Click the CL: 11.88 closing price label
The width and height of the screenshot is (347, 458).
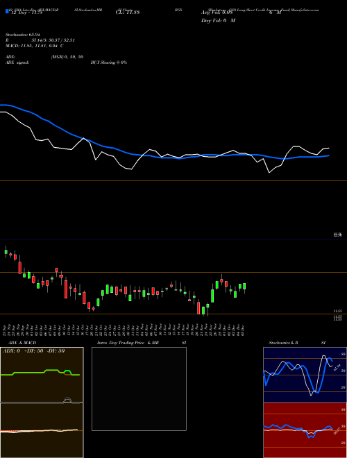coord(128,12)
